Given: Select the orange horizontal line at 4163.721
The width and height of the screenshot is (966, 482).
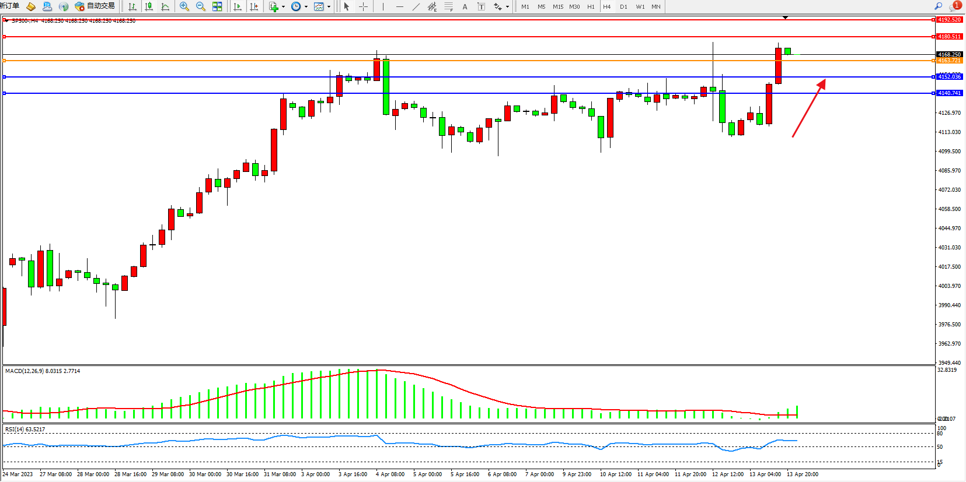Looking at the screenshot, I should [x=467, y=61].
